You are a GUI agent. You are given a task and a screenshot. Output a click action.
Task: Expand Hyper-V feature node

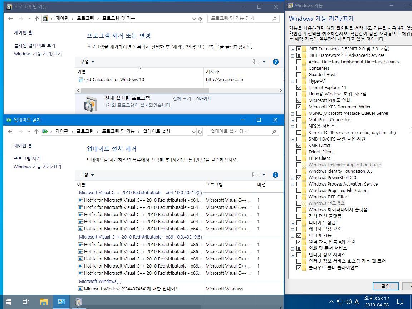(x=293, y=82)
